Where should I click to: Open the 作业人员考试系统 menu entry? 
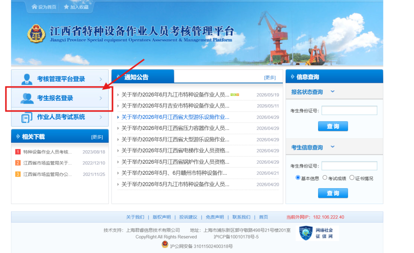pyautogui.click(x=60, y=117)
